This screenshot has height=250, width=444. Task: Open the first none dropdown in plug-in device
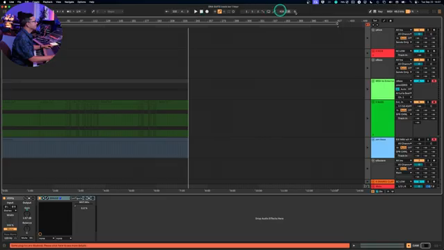coord(46,238)
